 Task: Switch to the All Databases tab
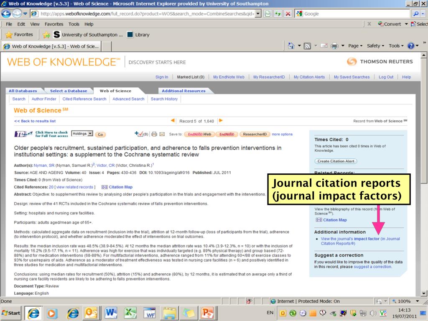23,91
